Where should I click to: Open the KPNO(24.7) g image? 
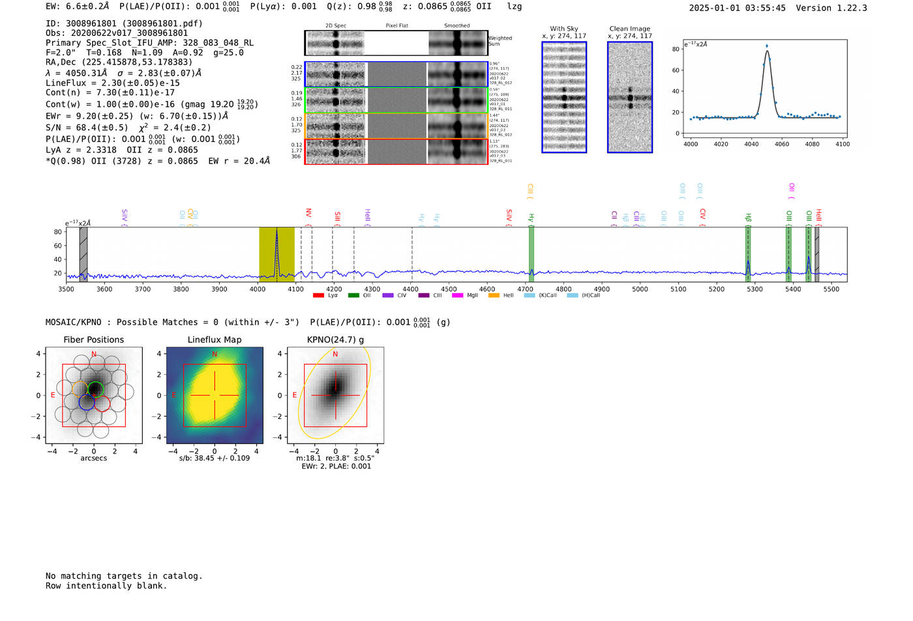pos(335,396)
